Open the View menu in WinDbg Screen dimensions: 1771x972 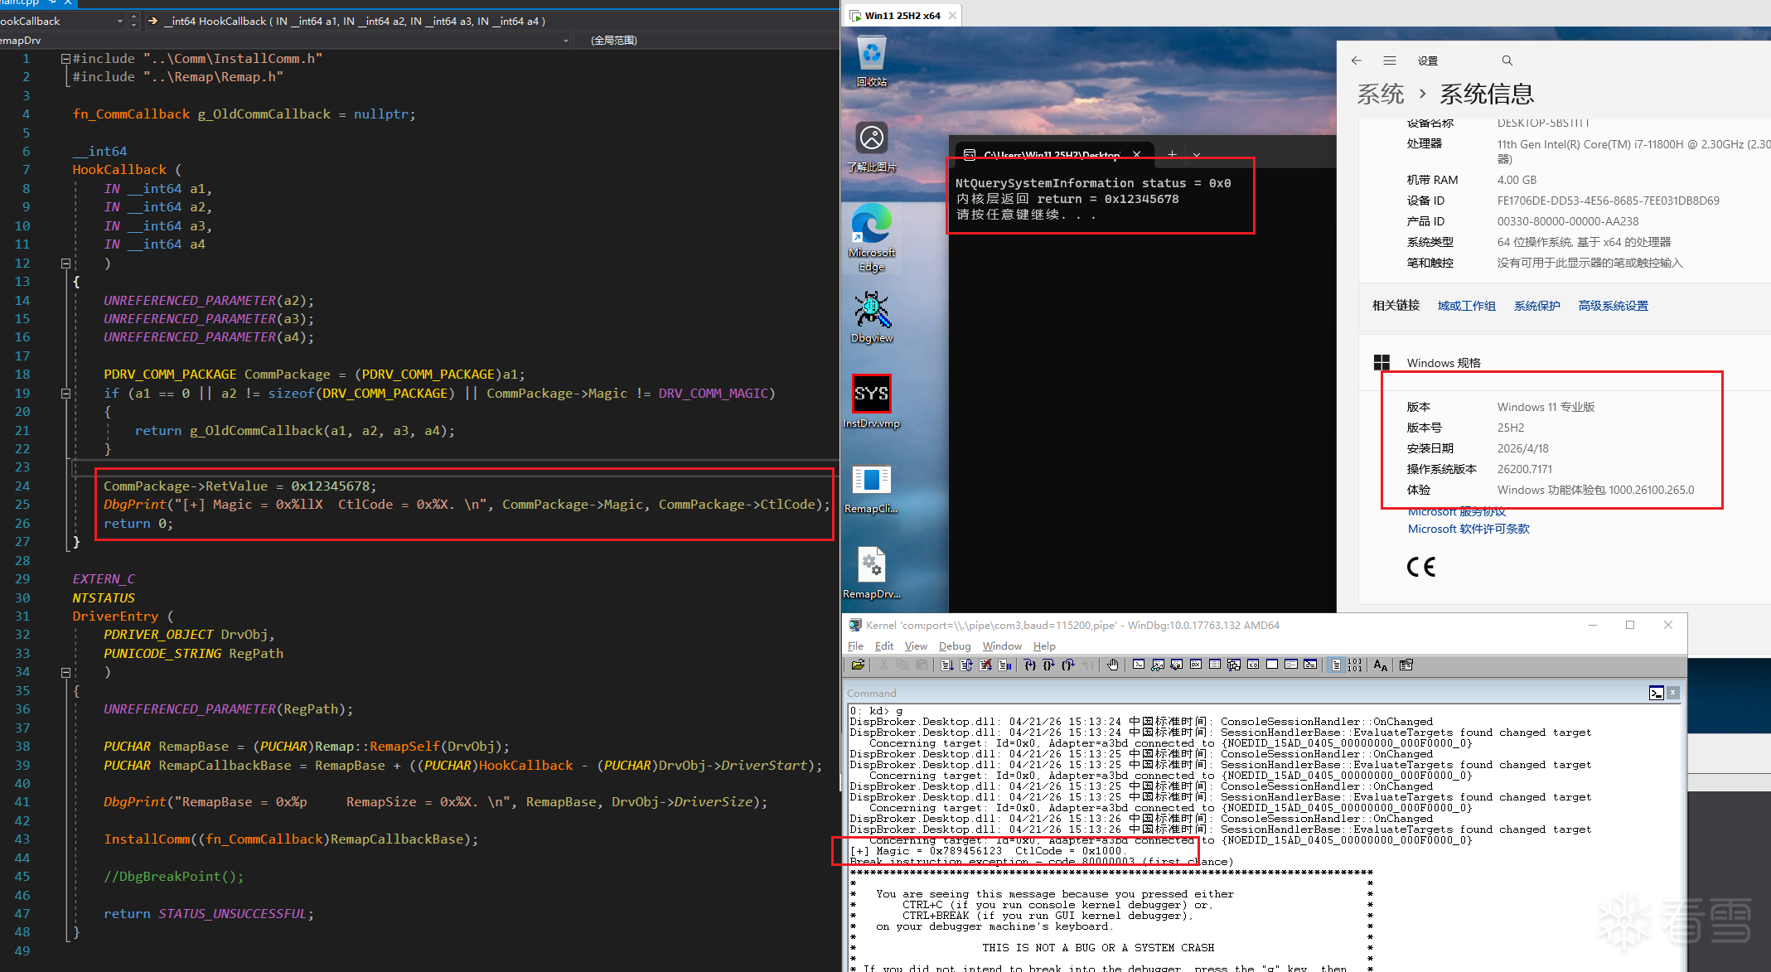tap(915, 646)
